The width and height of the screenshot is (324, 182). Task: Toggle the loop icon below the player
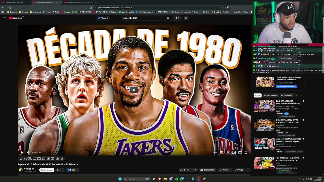[x=21, y=159]
